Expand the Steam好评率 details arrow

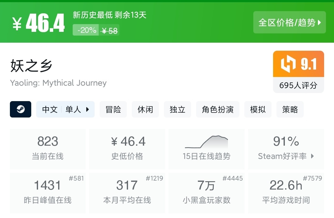click(312, 156)
